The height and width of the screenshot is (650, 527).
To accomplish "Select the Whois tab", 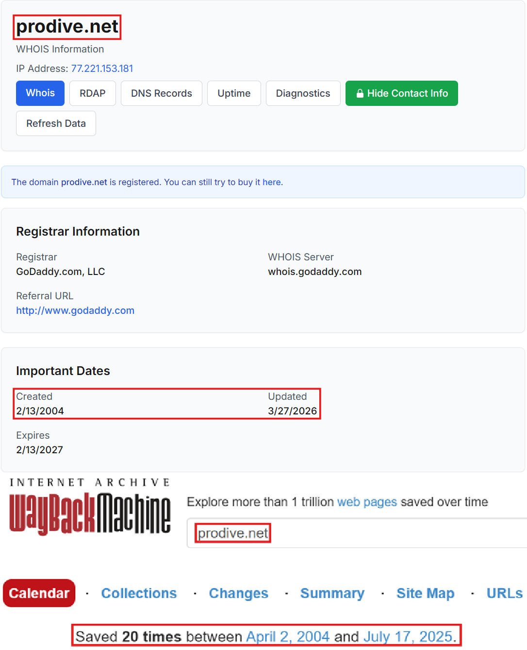I will point(40,93).
